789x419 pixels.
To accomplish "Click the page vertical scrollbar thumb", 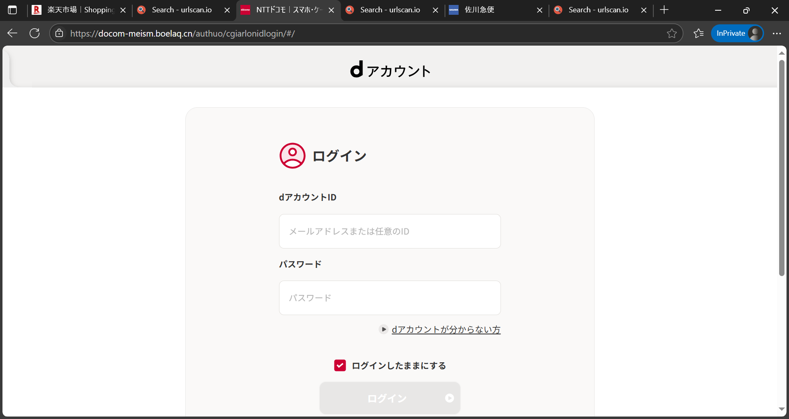I will pos(782,168).
